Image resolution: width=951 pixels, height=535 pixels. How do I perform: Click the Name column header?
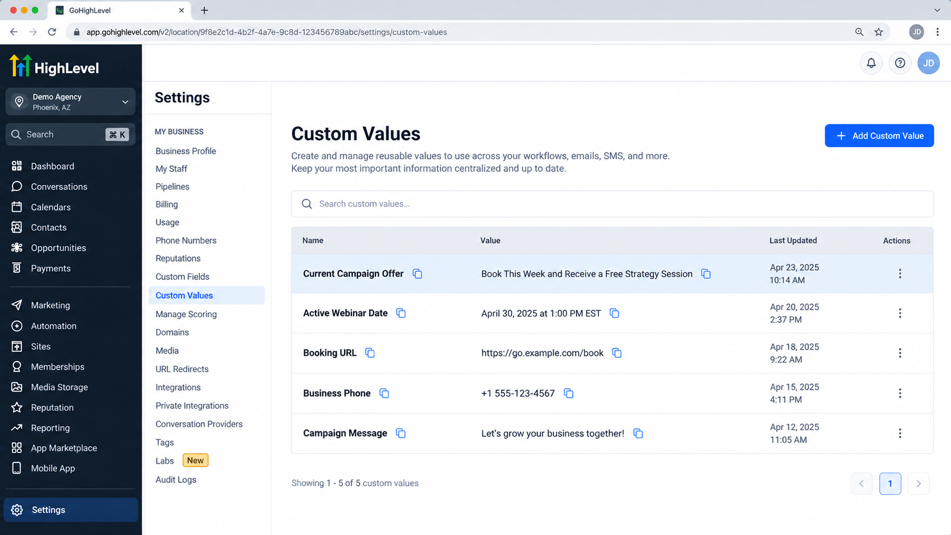point(313,240)
